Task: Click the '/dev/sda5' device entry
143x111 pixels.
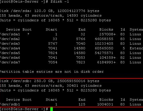Action: click(x=10, y=53)
